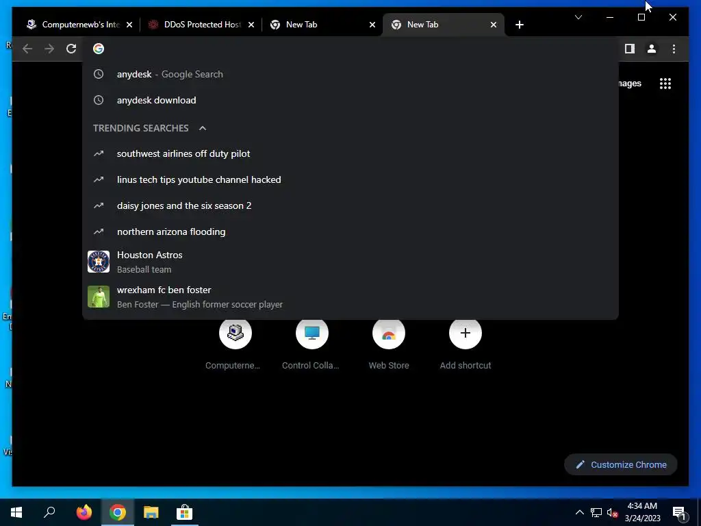Image resolution: width=701 pixels, height=526 pixels.
Task: Open the Google apps grid
Action: (x=665, y=84)
